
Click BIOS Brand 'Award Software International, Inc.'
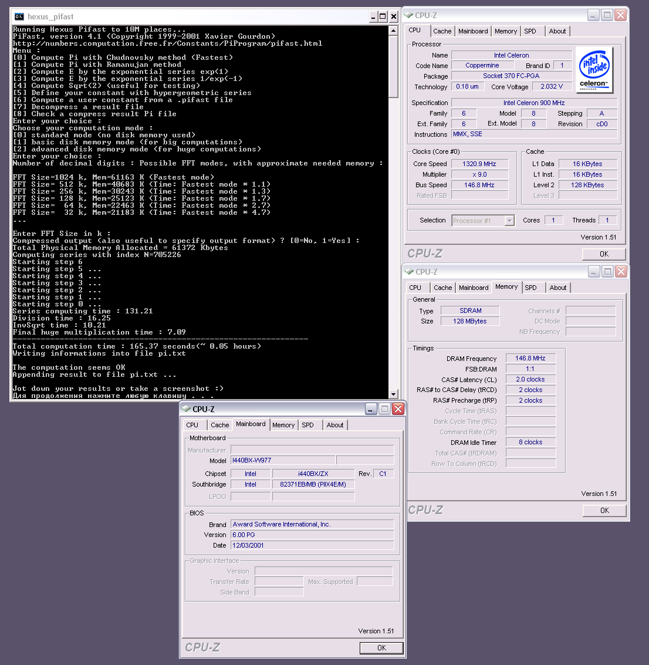[x=312, y=524]
